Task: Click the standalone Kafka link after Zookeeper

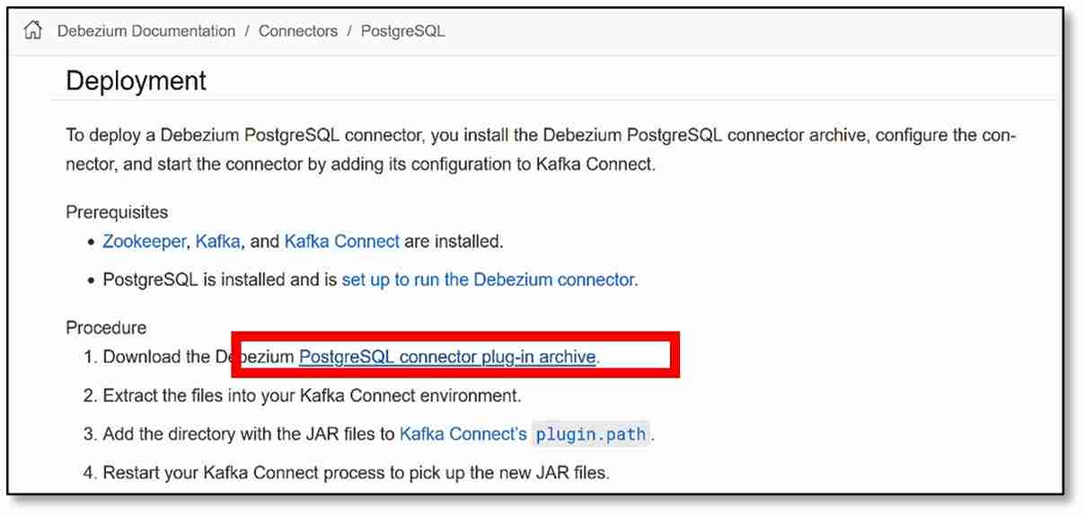Action: [x=217, y=242]
